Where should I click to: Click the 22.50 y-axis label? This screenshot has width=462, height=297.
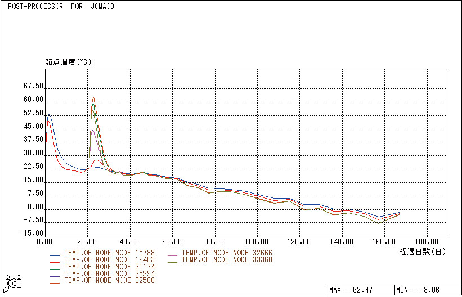coord(33,166)
